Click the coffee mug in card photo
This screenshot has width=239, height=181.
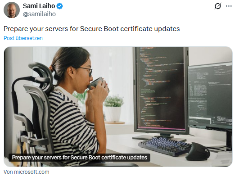coord(98,84)
